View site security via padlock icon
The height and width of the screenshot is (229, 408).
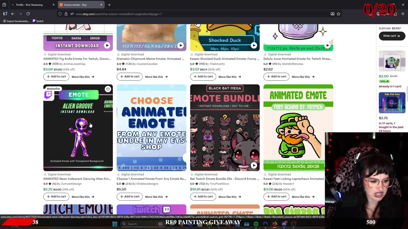point(66,14)
